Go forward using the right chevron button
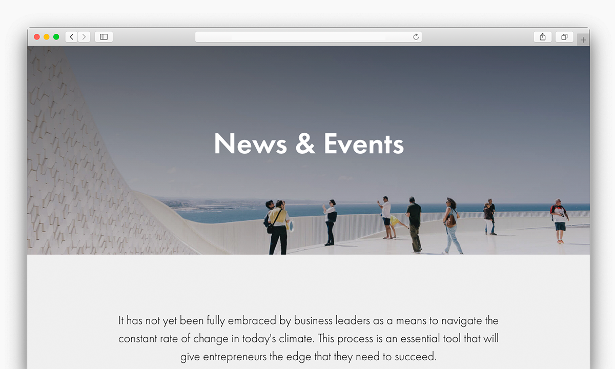This screenshot has height=369, width=615. coord(84,37)
